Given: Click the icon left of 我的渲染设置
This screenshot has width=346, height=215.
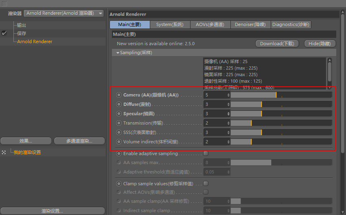Looking at the screenshot, I should [x=4, y=152].
